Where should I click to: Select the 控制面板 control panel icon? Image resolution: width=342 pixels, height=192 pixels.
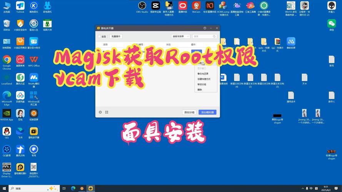click(7, 43)
